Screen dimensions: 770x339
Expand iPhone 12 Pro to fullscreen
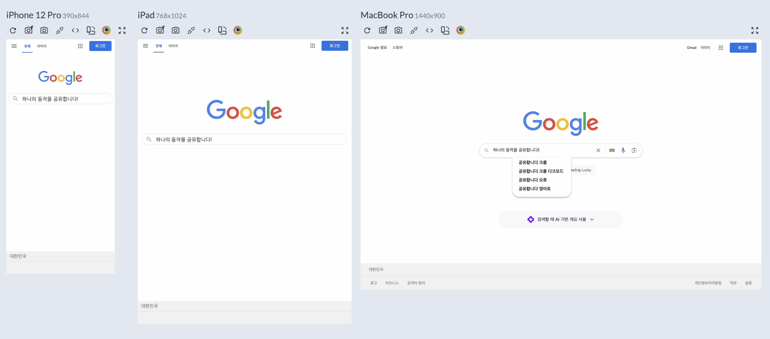[x=122, y=30]
